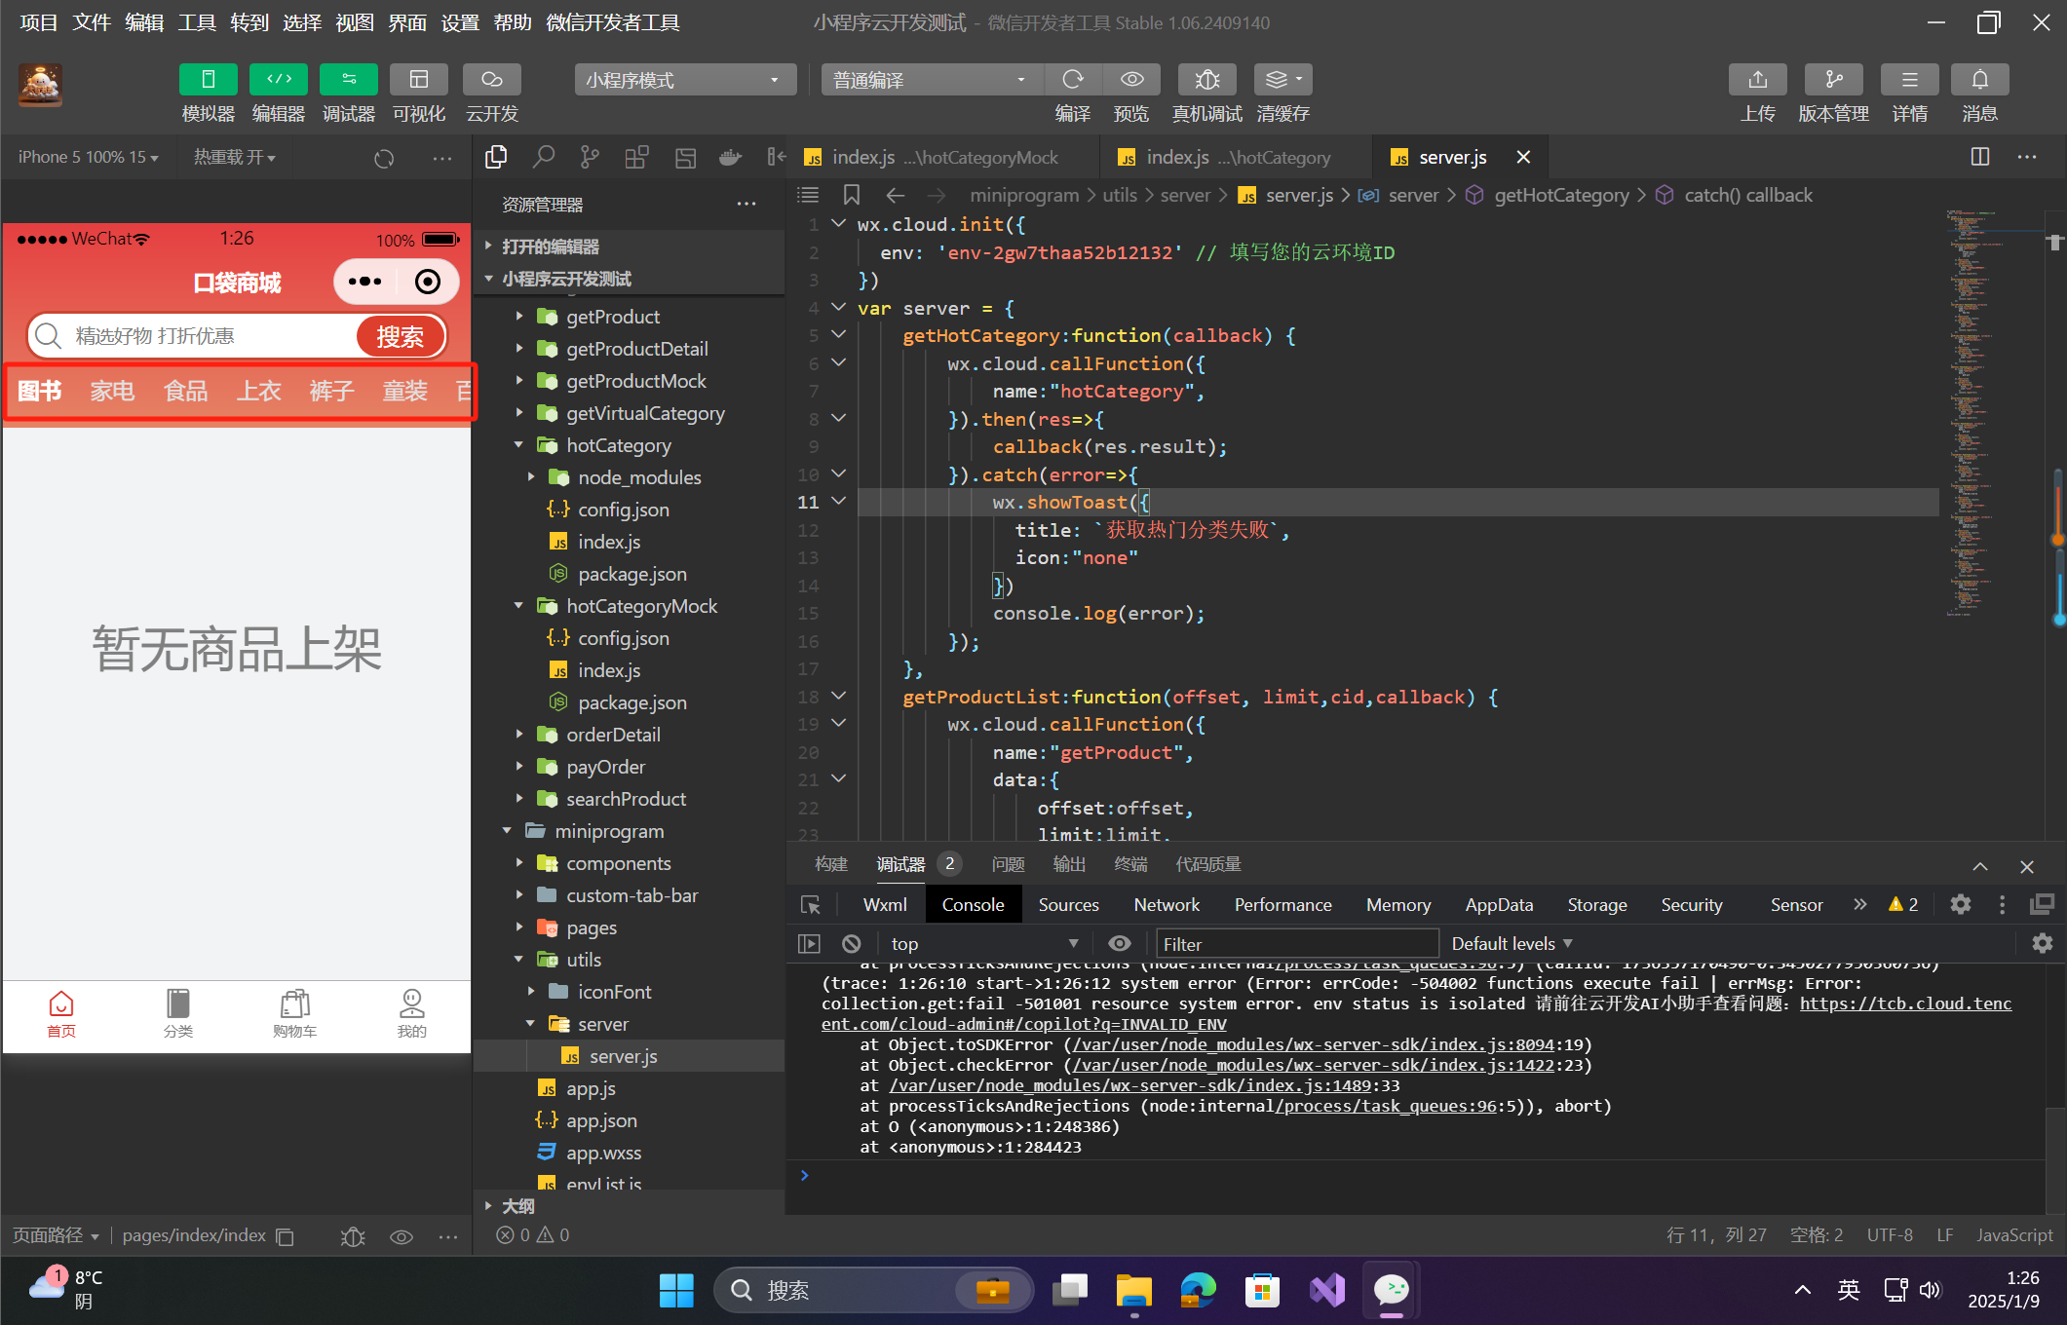The height and width of the screenshot is (1325, 2067).
Task: Switch to the Network devtools tab
Action: point(1166,905)
